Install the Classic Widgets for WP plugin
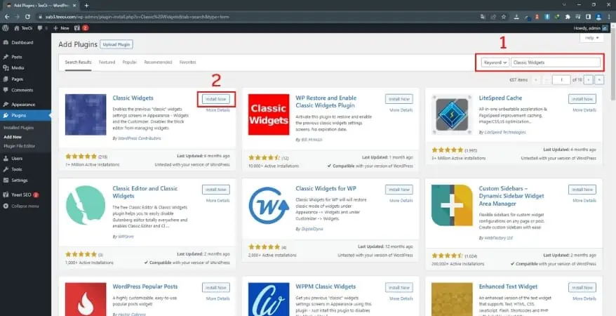 pos(399,190)
